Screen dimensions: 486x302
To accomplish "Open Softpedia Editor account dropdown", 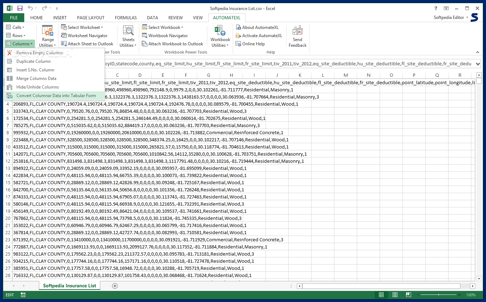I will point(451,17).
